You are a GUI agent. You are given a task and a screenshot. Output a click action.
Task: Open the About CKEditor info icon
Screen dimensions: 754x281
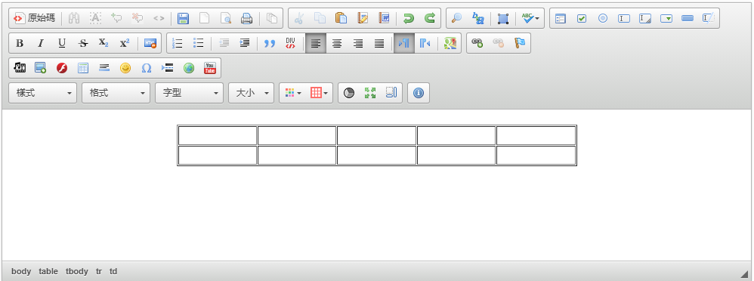tap(419, 93)
